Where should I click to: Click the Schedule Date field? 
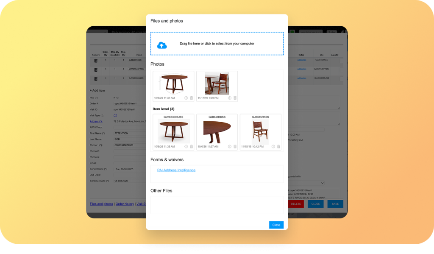130,181
